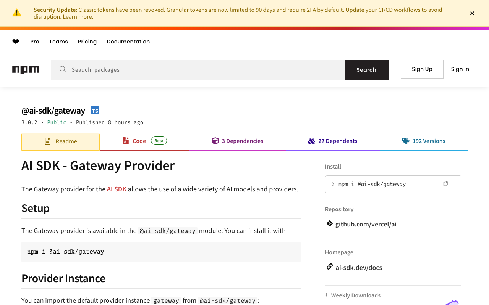Click the TypeScript TS badge icon
The width and height of the screenshot is (489, 305).
click(95, 110)
